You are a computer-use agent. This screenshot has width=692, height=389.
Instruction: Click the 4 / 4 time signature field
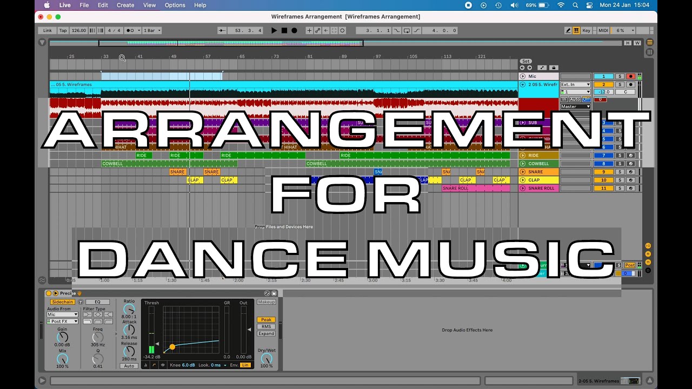[114, 31]
